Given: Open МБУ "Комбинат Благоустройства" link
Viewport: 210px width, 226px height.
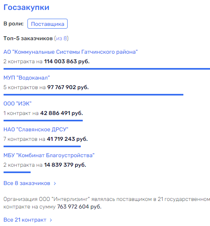Looking at the screenshot, I should tap(49, 155).
